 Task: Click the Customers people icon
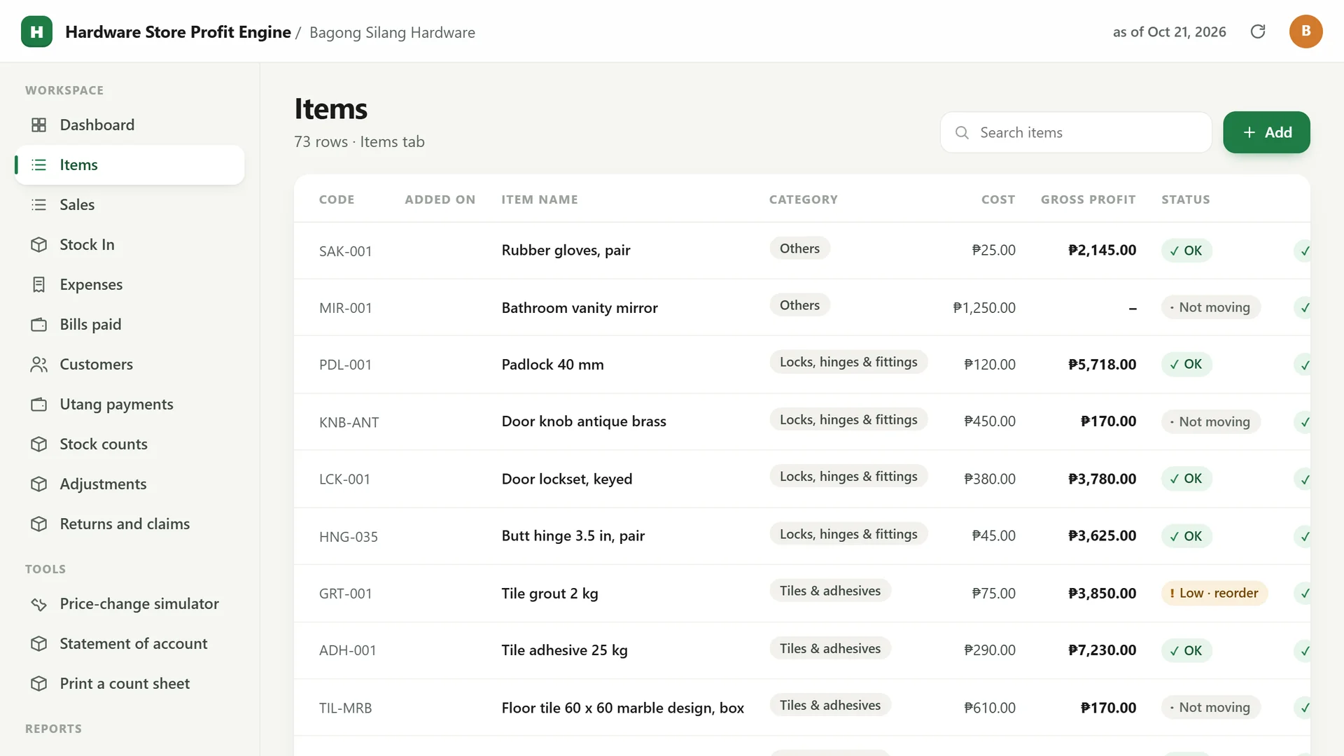pyautogui.click(x=39, y=364)
